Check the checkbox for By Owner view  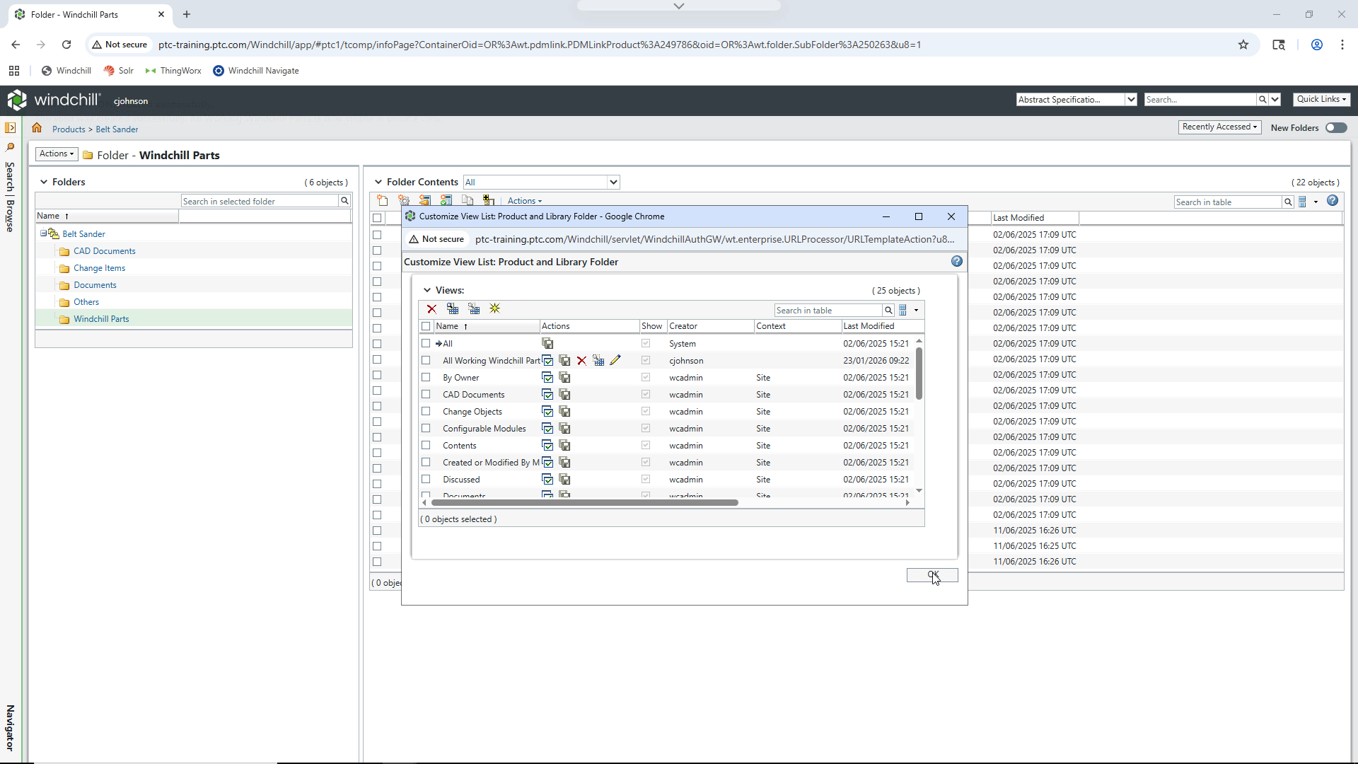tap(426, 378)
